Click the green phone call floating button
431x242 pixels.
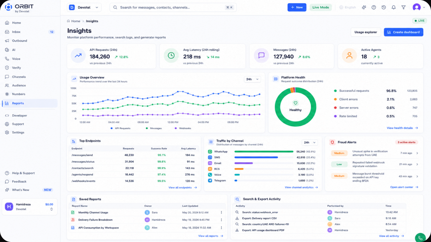click(x=420, y=238)
